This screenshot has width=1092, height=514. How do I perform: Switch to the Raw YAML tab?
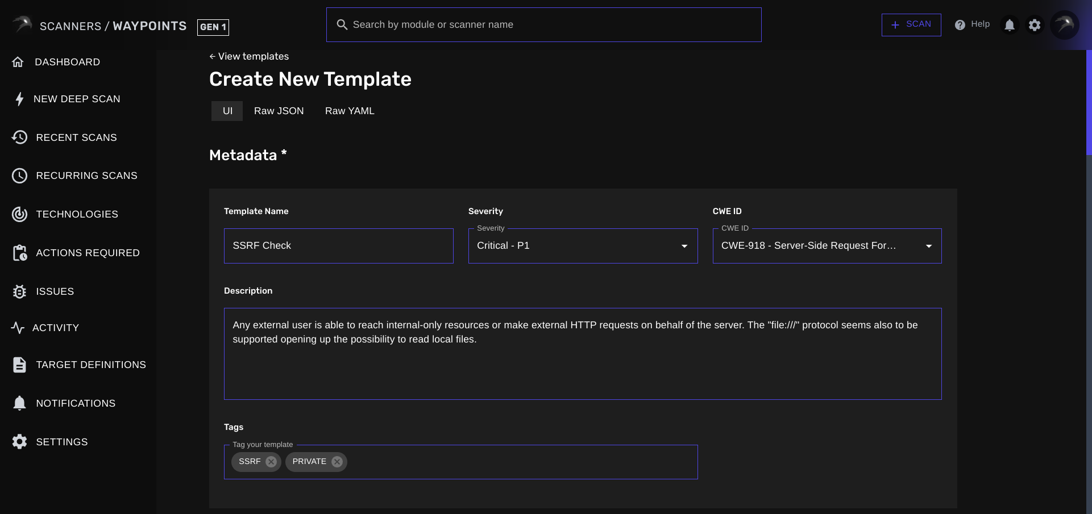tap(350, 111)
